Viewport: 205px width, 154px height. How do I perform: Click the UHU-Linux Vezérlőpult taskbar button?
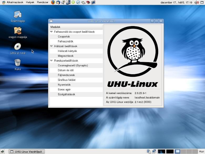pos(27,152)
